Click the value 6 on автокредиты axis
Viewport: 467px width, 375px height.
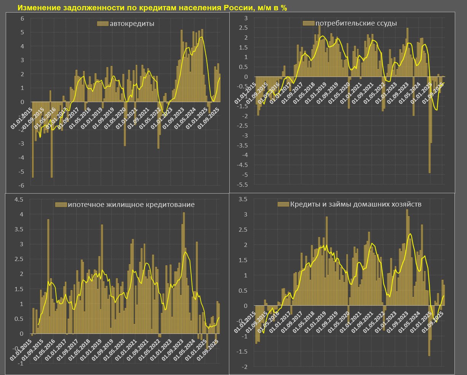pos(22,18)
